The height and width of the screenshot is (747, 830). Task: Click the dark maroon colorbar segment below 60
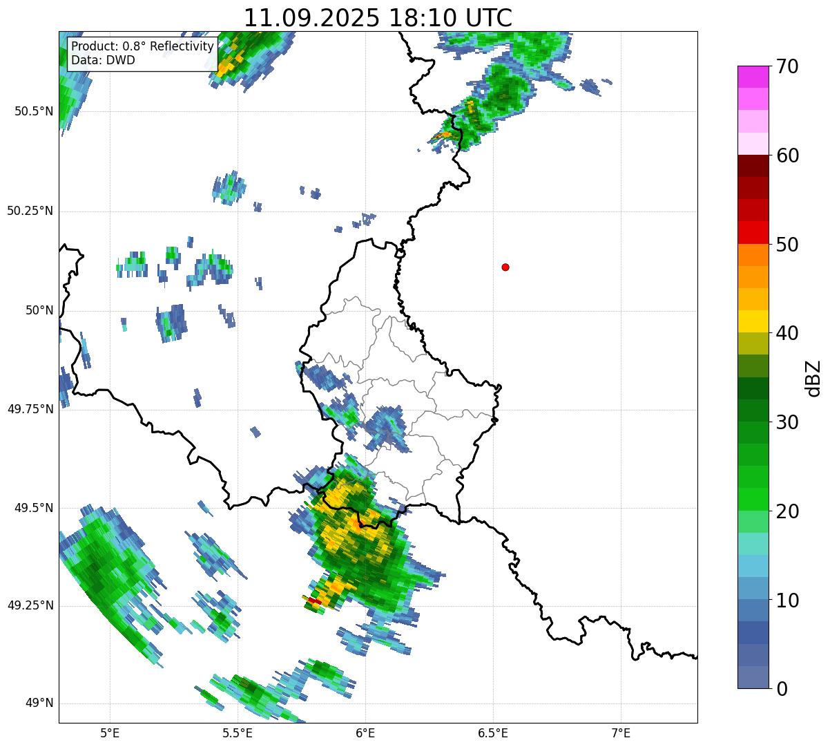[753, 166]
